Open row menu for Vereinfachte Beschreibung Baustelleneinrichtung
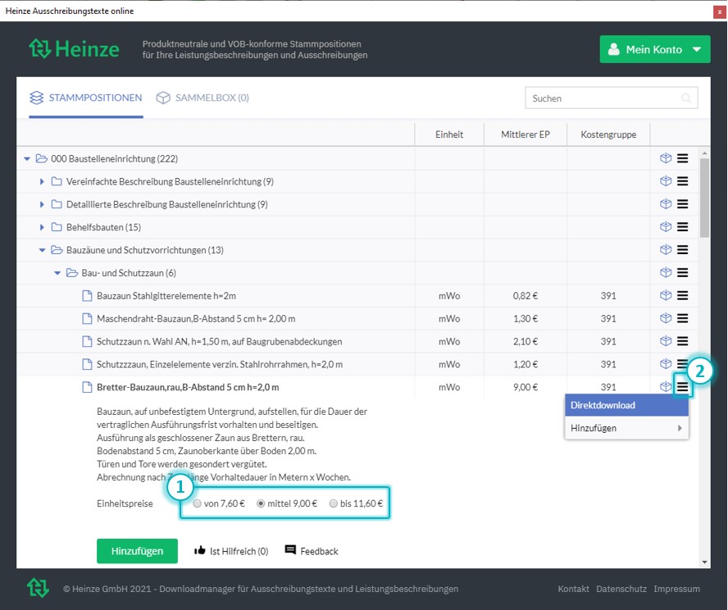Screen dimensions: 728x610 pos(682,181)
